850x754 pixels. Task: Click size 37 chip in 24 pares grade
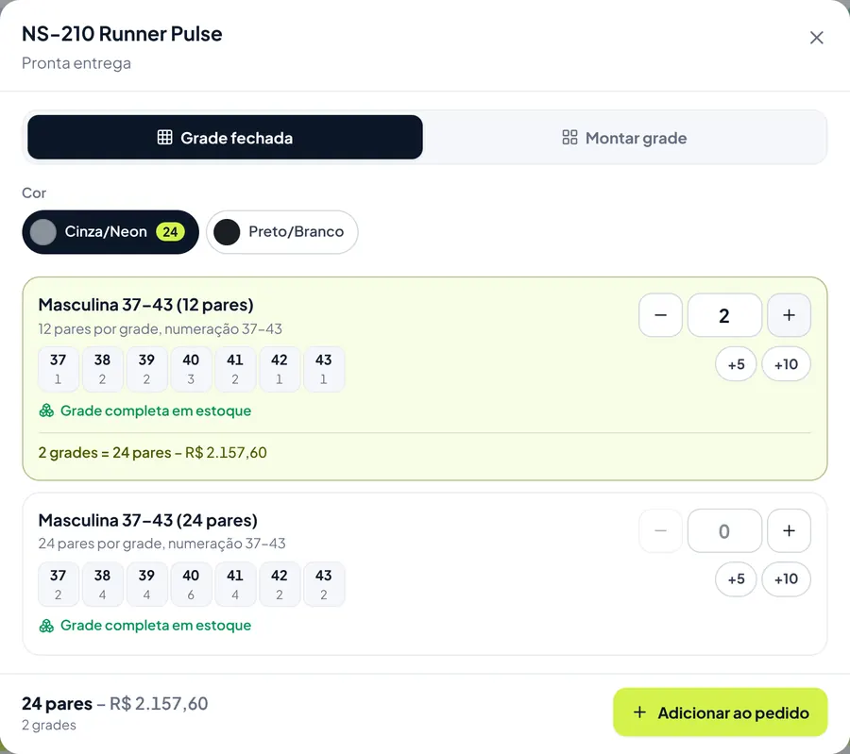[58, 584]
